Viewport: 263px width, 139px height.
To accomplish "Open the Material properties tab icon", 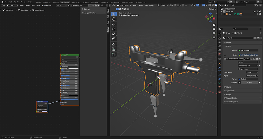I will pyautogui.click(x=220, y=87).
